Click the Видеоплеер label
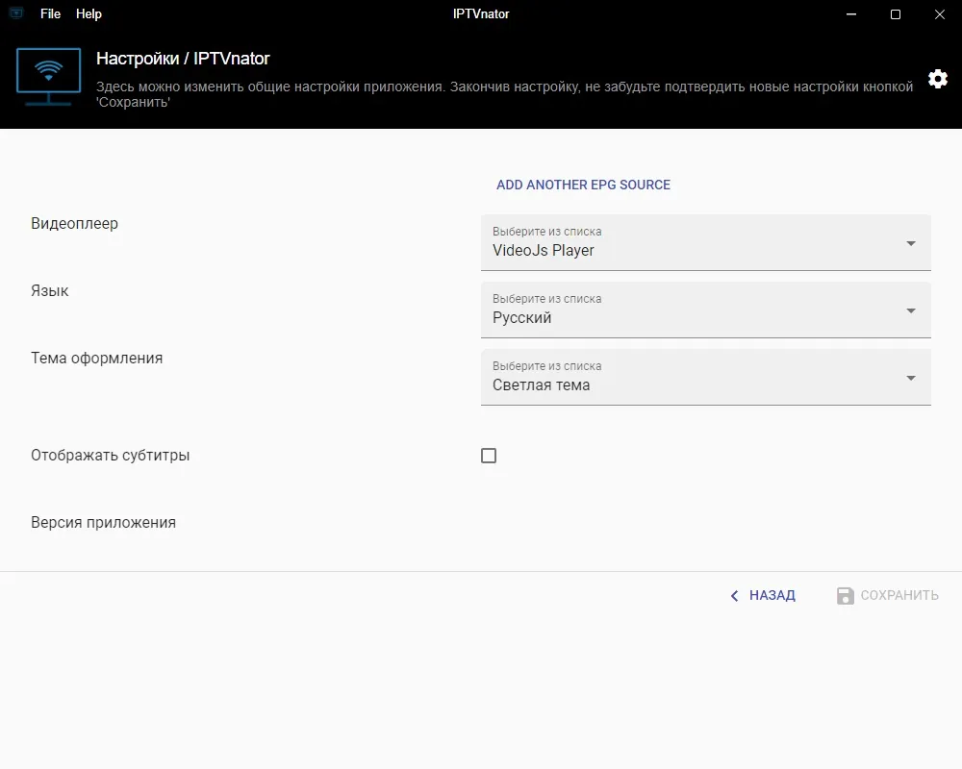 tap(74, 223)
